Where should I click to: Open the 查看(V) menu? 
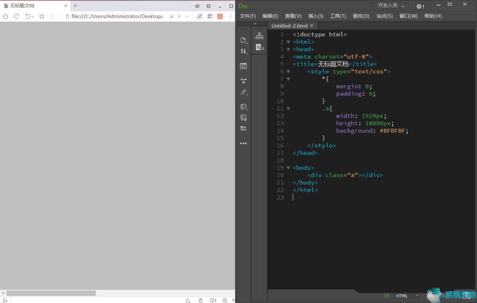click(293, 16)
